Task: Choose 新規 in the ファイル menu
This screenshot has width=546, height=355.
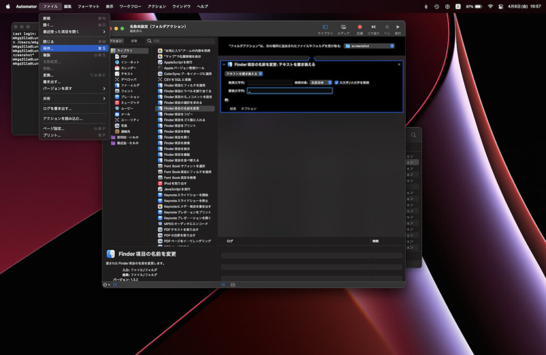Action: (74, 18)
